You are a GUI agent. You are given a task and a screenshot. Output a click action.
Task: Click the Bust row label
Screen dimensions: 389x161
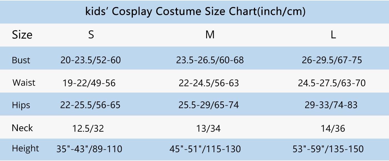(21, 60)
